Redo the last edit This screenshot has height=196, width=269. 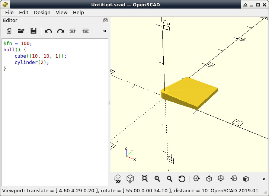[61, 31]
